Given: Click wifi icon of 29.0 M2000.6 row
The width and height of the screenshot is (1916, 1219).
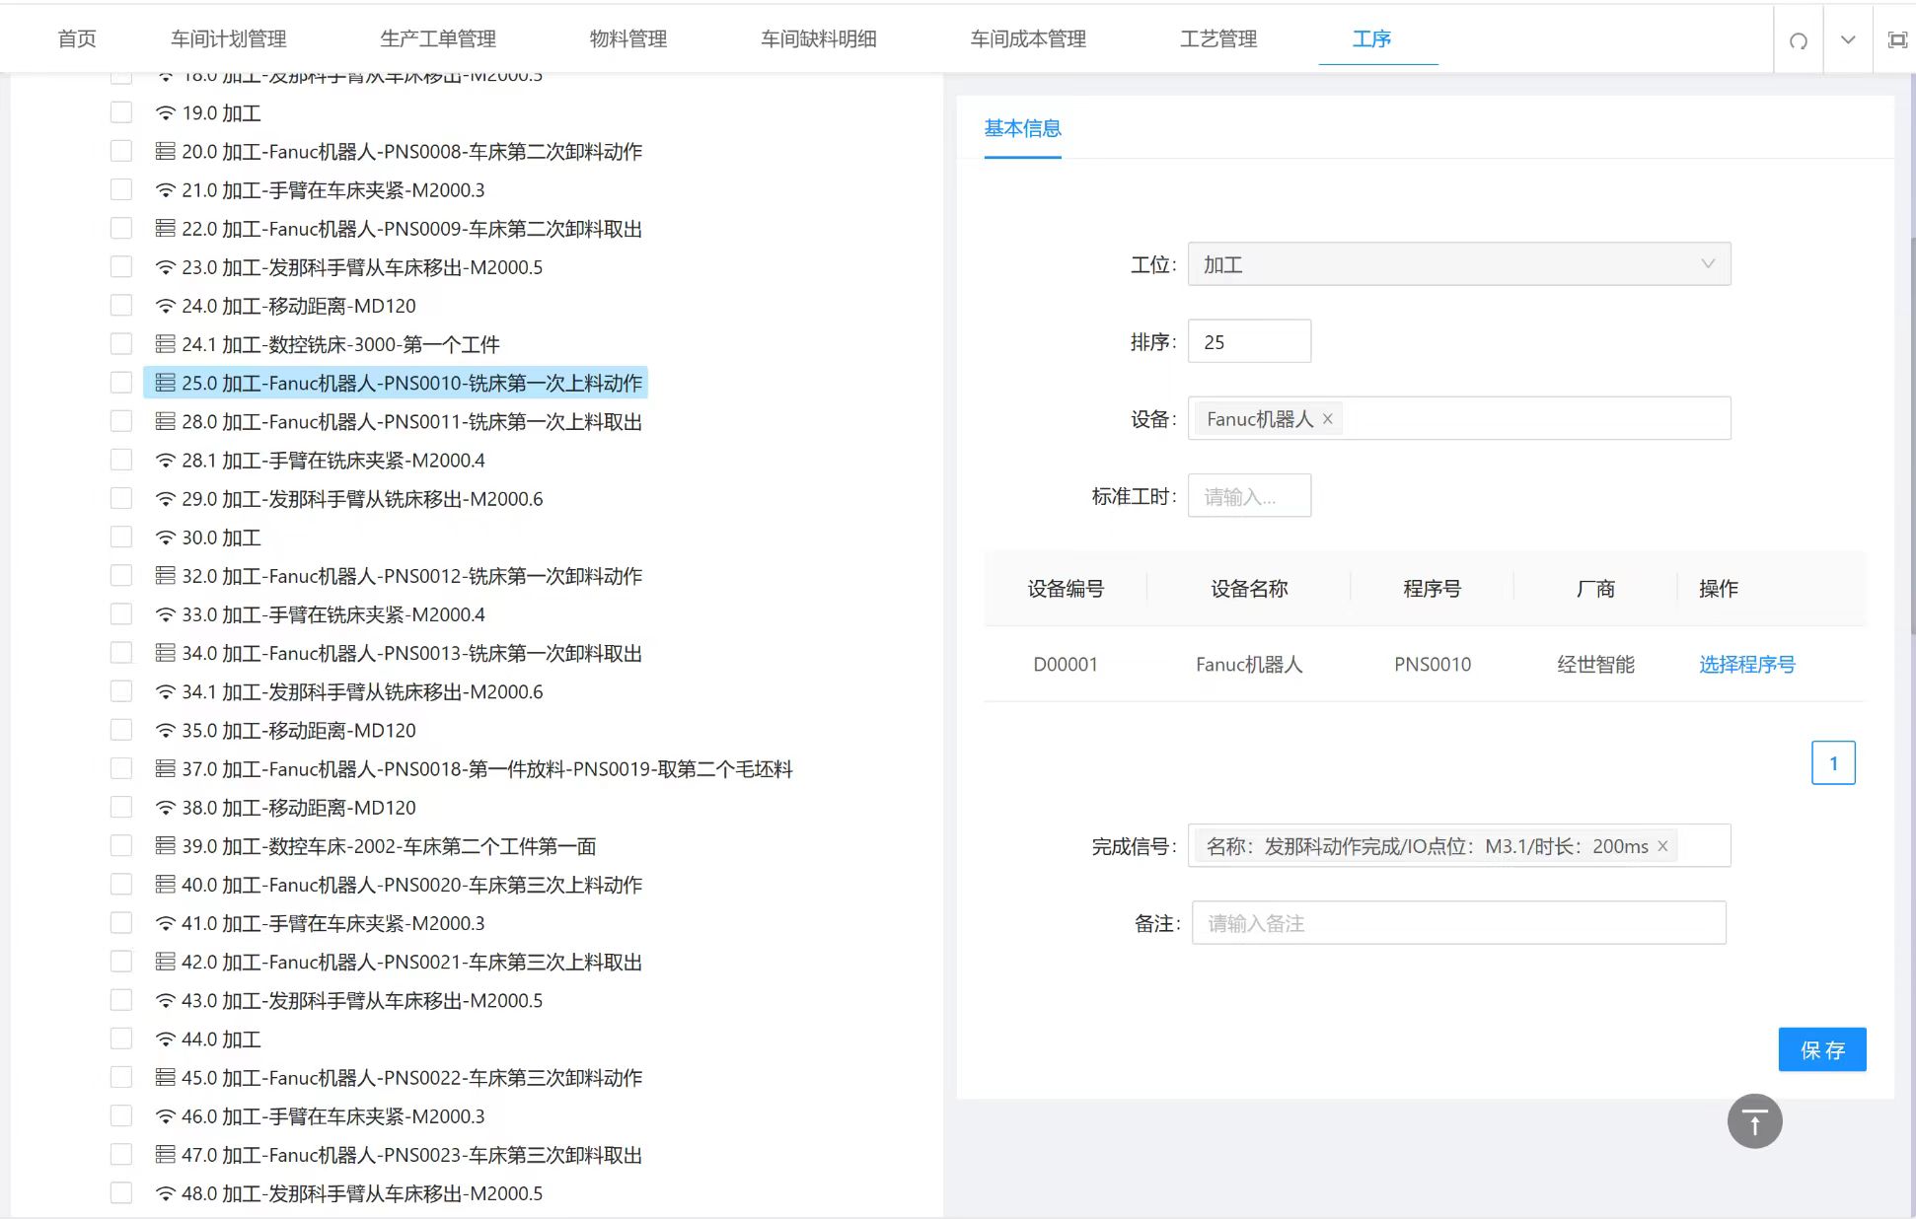Looking at the screenshot, I should pyautogui.click(x=166, y=499).
